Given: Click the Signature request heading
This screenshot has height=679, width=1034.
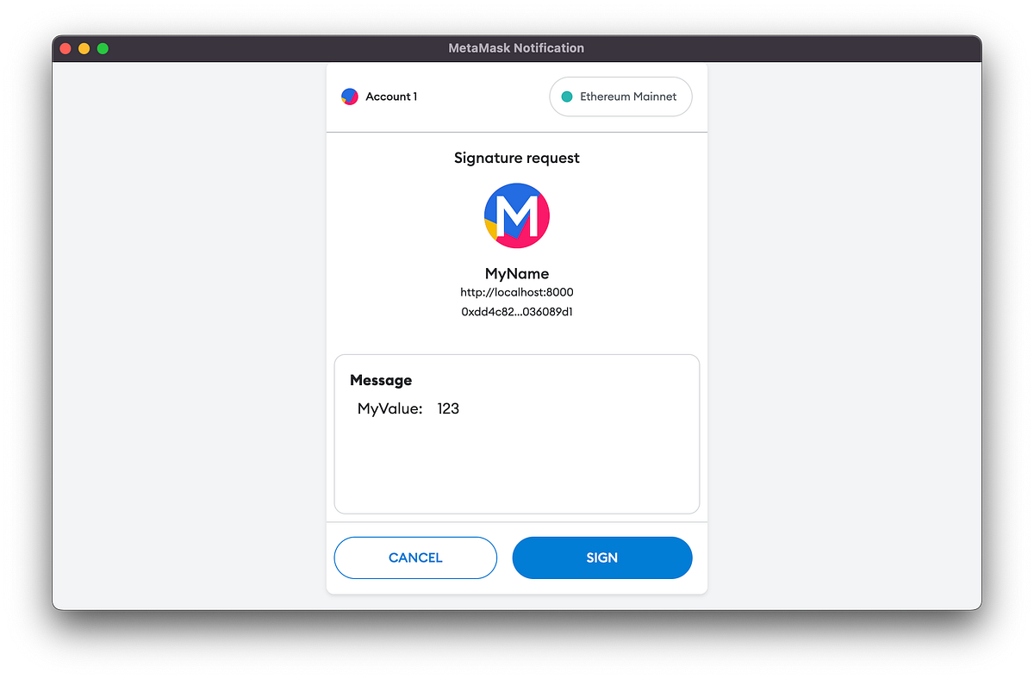Looking at the screenshot, I should tap(516, 158).
